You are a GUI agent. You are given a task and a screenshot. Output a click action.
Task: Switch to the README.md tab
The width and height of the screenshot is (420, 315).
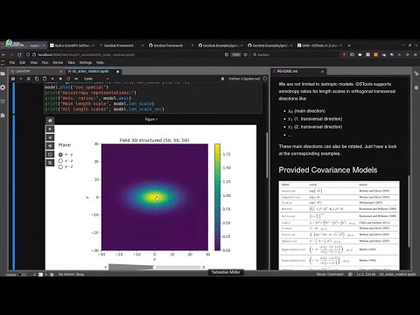point(299,71)
